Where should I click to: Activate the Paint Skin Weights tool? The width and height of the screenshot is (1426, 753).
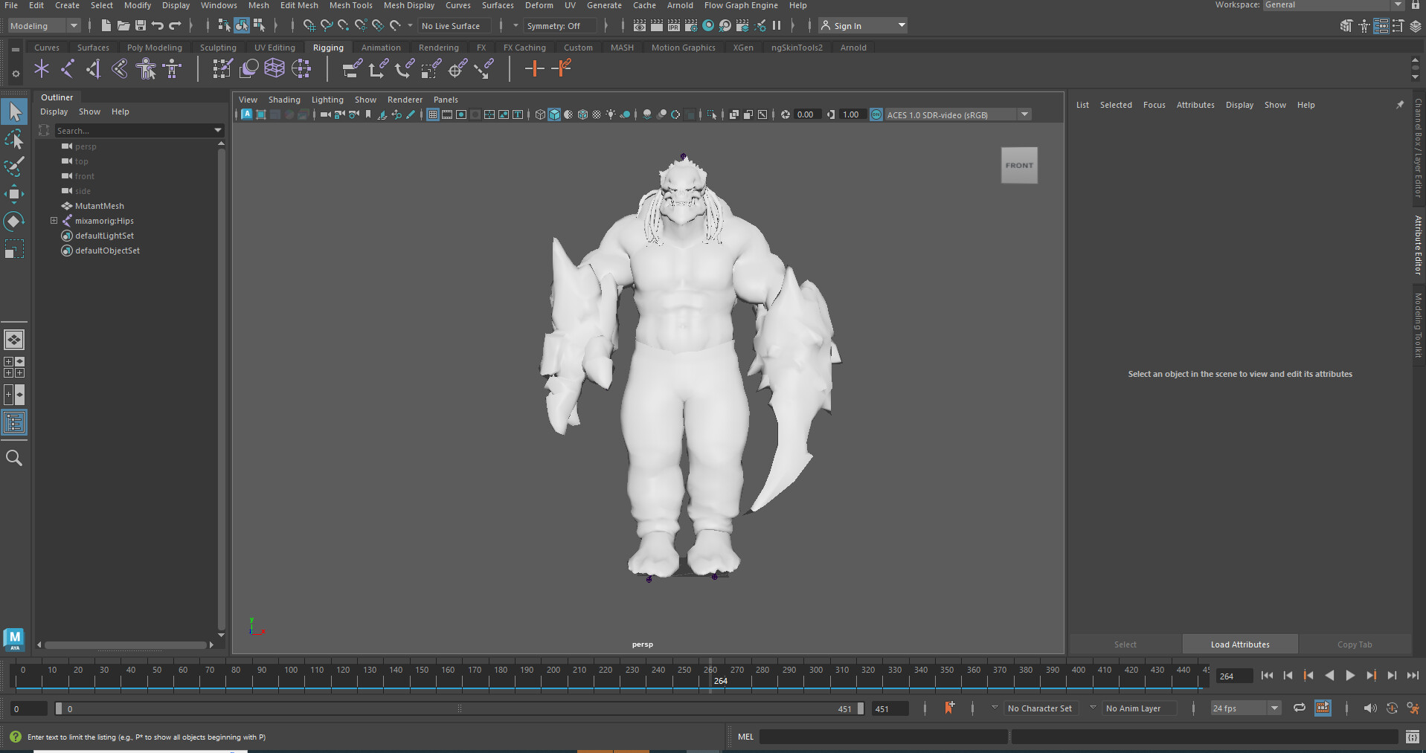pos(222,68)
